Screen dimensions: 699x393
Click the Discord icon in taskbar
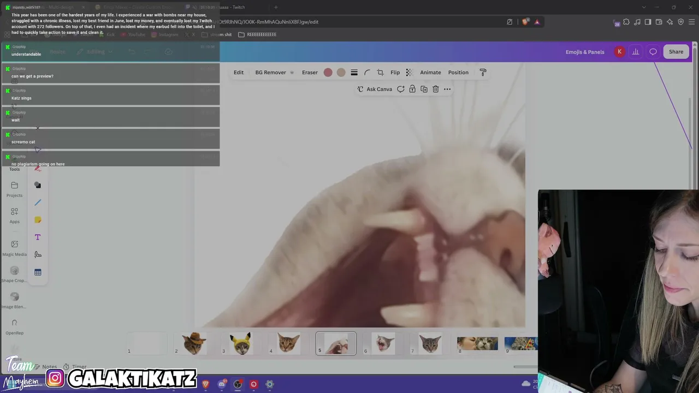pyautogui.click(x=222, y=384)
